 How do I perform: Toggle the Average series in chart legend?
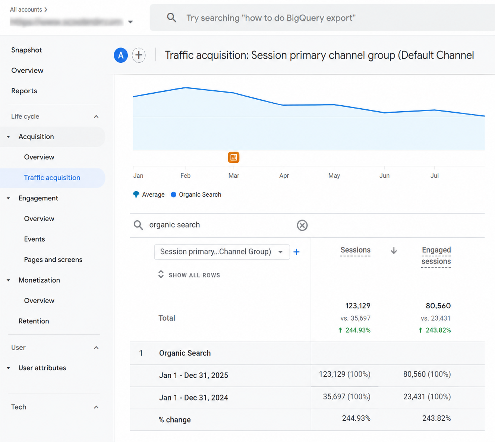[149, 194]
